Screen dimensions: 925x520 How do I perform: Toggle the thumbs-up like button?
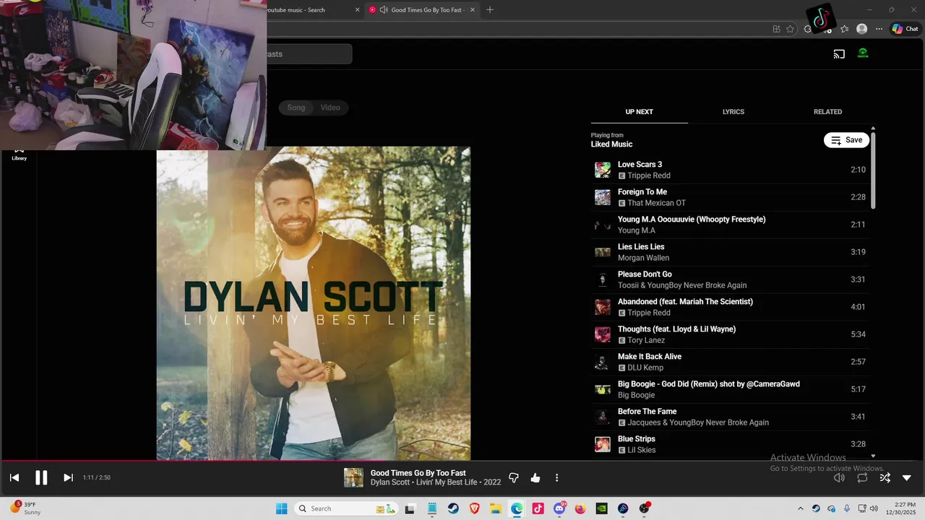click(535, 478)
